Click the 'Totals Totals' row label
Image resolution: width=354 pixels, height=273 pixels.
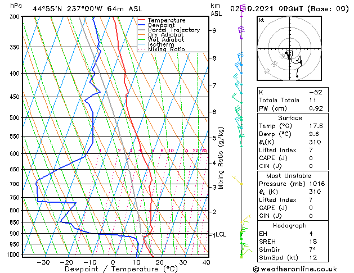click(279, 100)
